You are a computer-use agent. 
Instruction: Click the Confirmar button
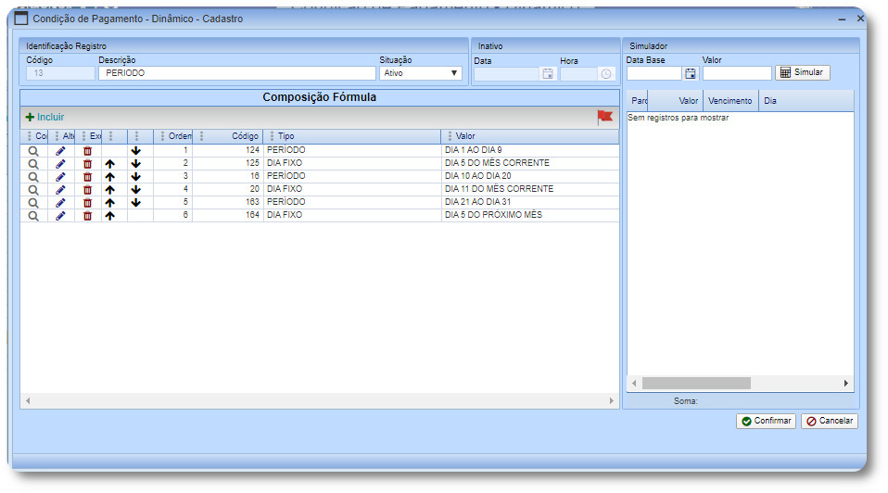point(766,421)
